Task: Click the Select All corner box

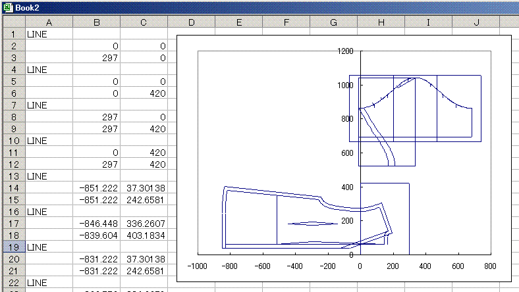Action: pos(13,22)
